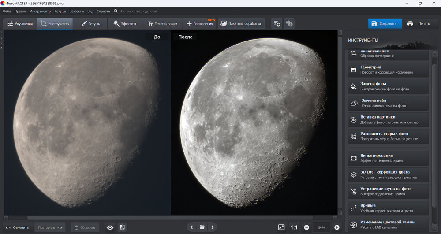Go to the next photo arrow
Viewport: 441px width, 234px height.
click(x=213, y=227)
